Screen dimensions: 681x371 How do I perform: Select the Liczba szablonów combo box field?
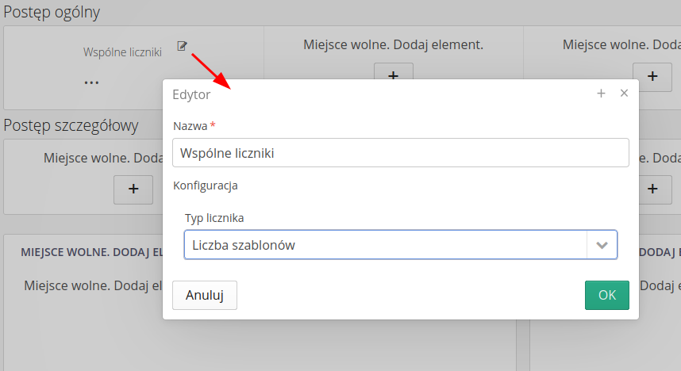385,245
